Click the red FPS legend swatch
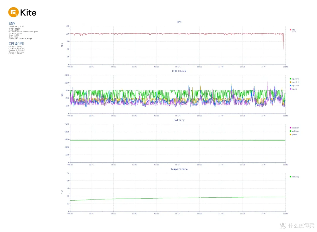 (x=291, y=30)
